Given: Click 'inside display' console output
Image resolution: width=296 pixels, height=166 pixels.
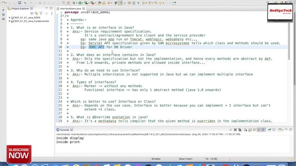Looking at the screenshot, I should [70, 138].
